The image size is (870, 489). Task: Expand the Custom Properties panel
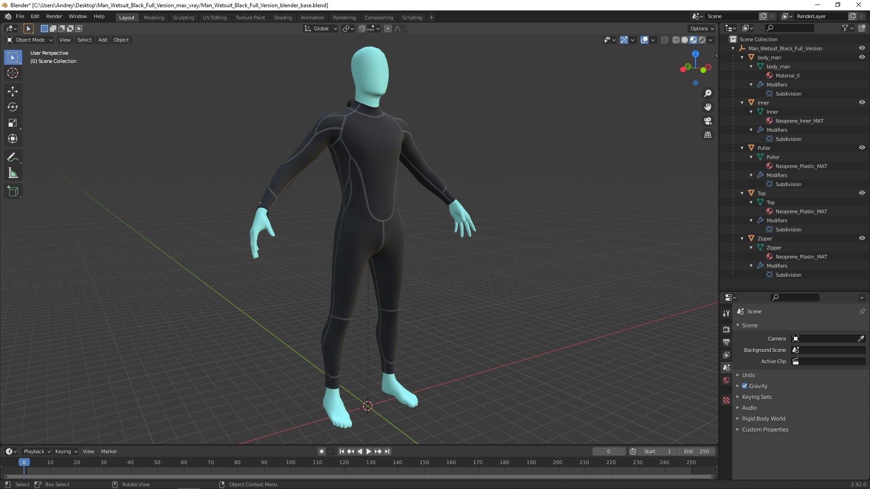pyautogui.click(x=765, y=430)
